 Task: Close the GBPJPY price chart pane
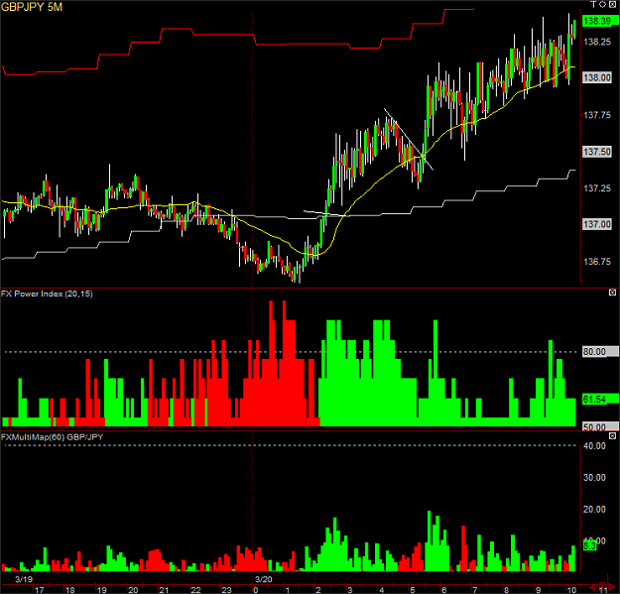[x=612, y=4]
